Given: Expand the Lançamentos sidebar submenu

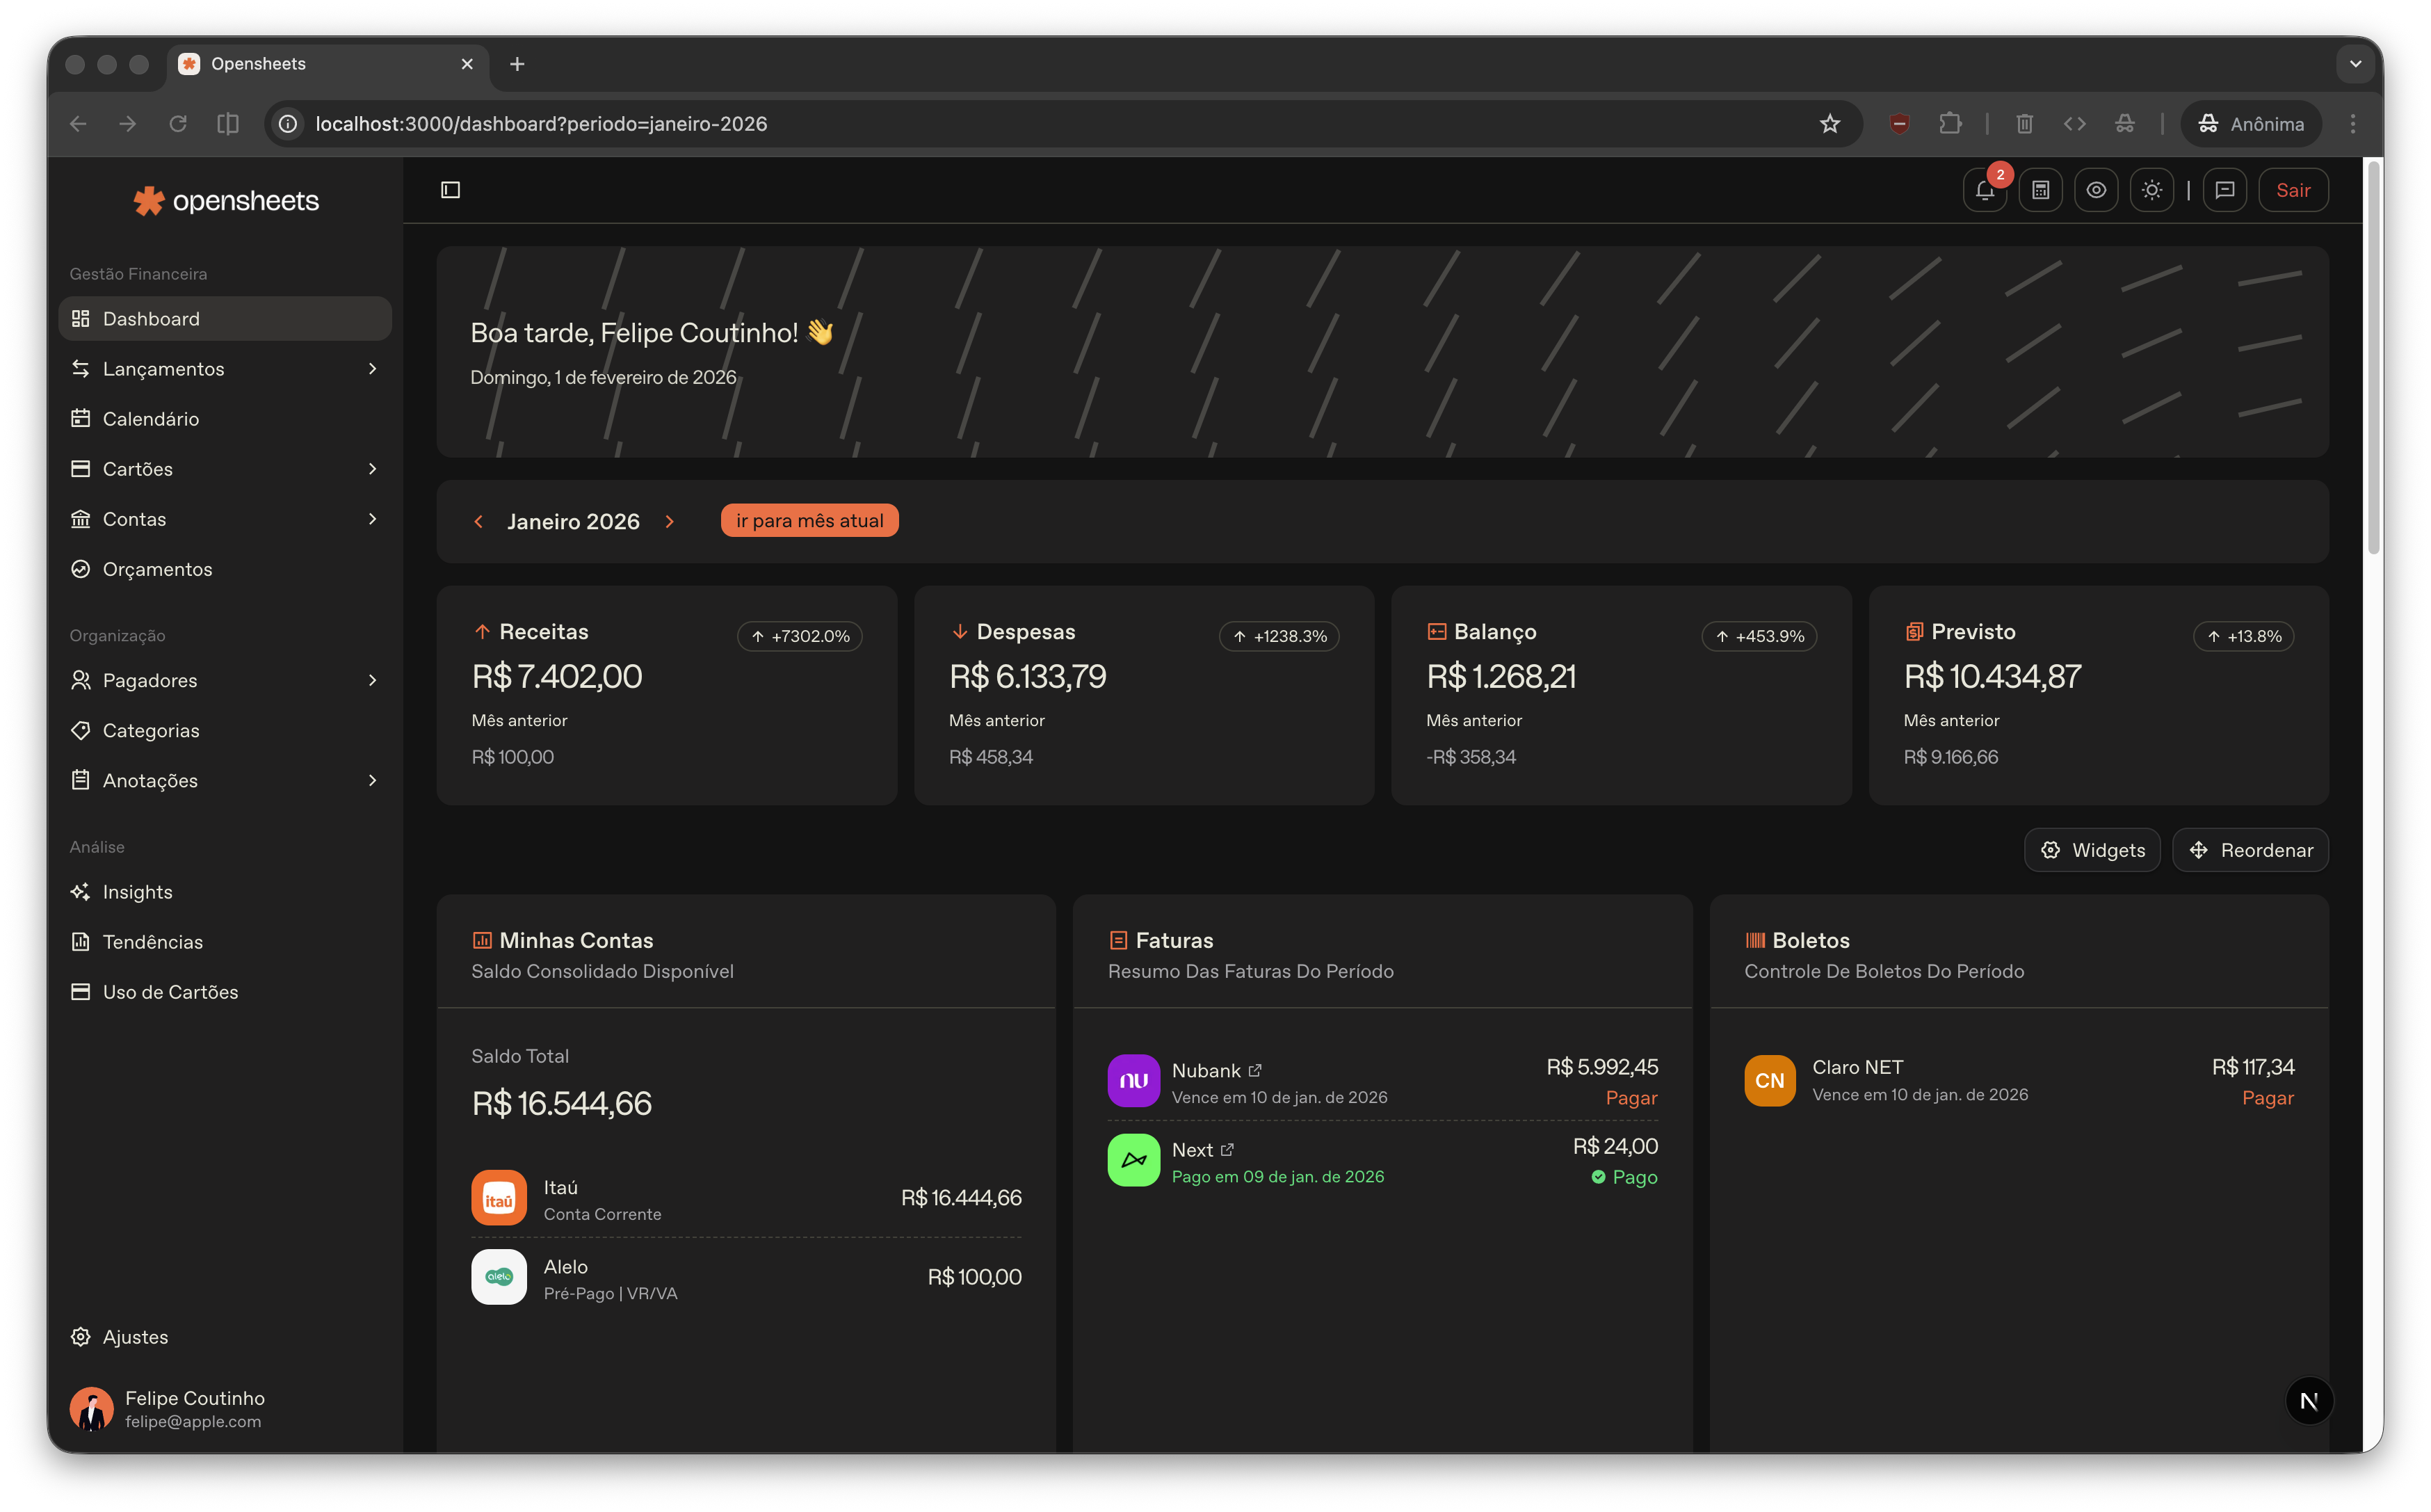Looking at the screenshot, I should coord(372,369).
